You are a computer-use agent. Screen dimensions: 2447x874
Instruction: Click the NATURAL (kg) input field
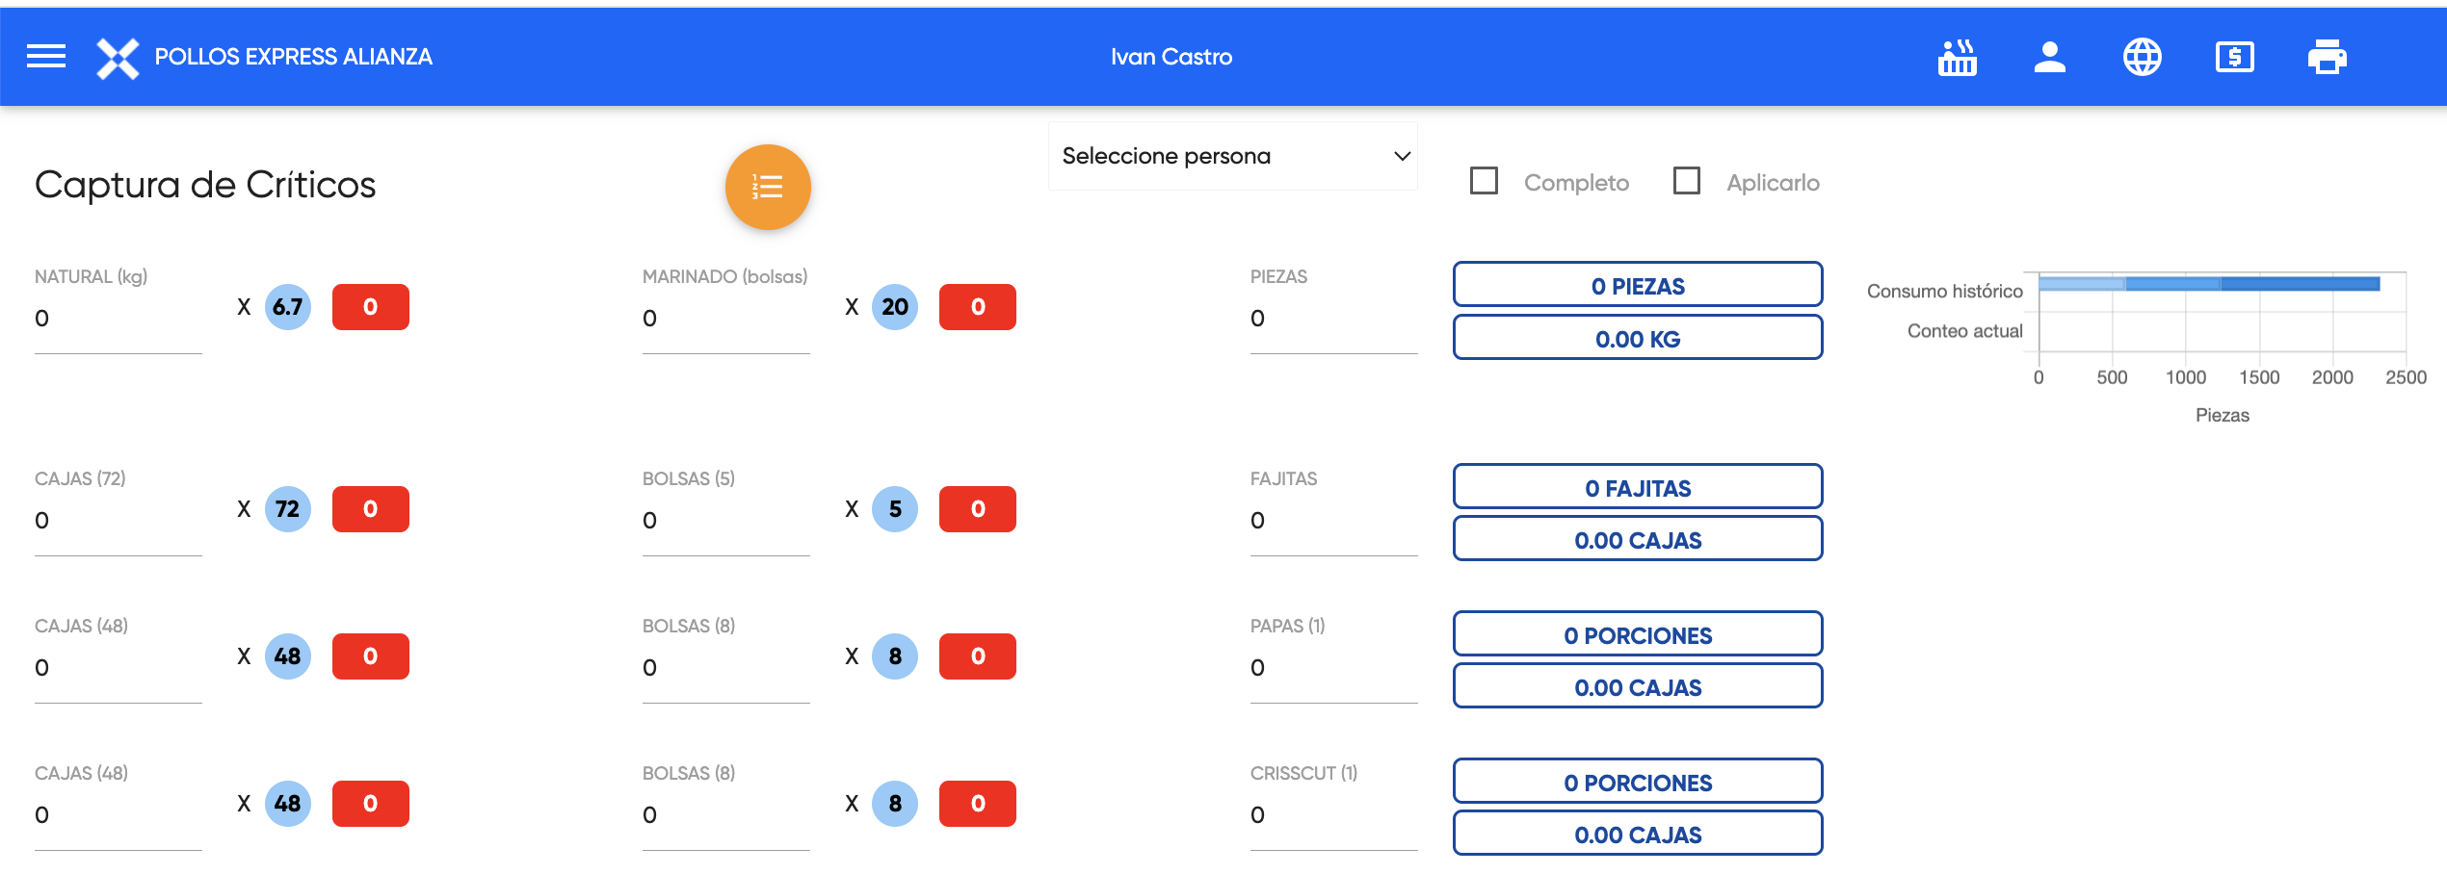click(x=116, y=319)
